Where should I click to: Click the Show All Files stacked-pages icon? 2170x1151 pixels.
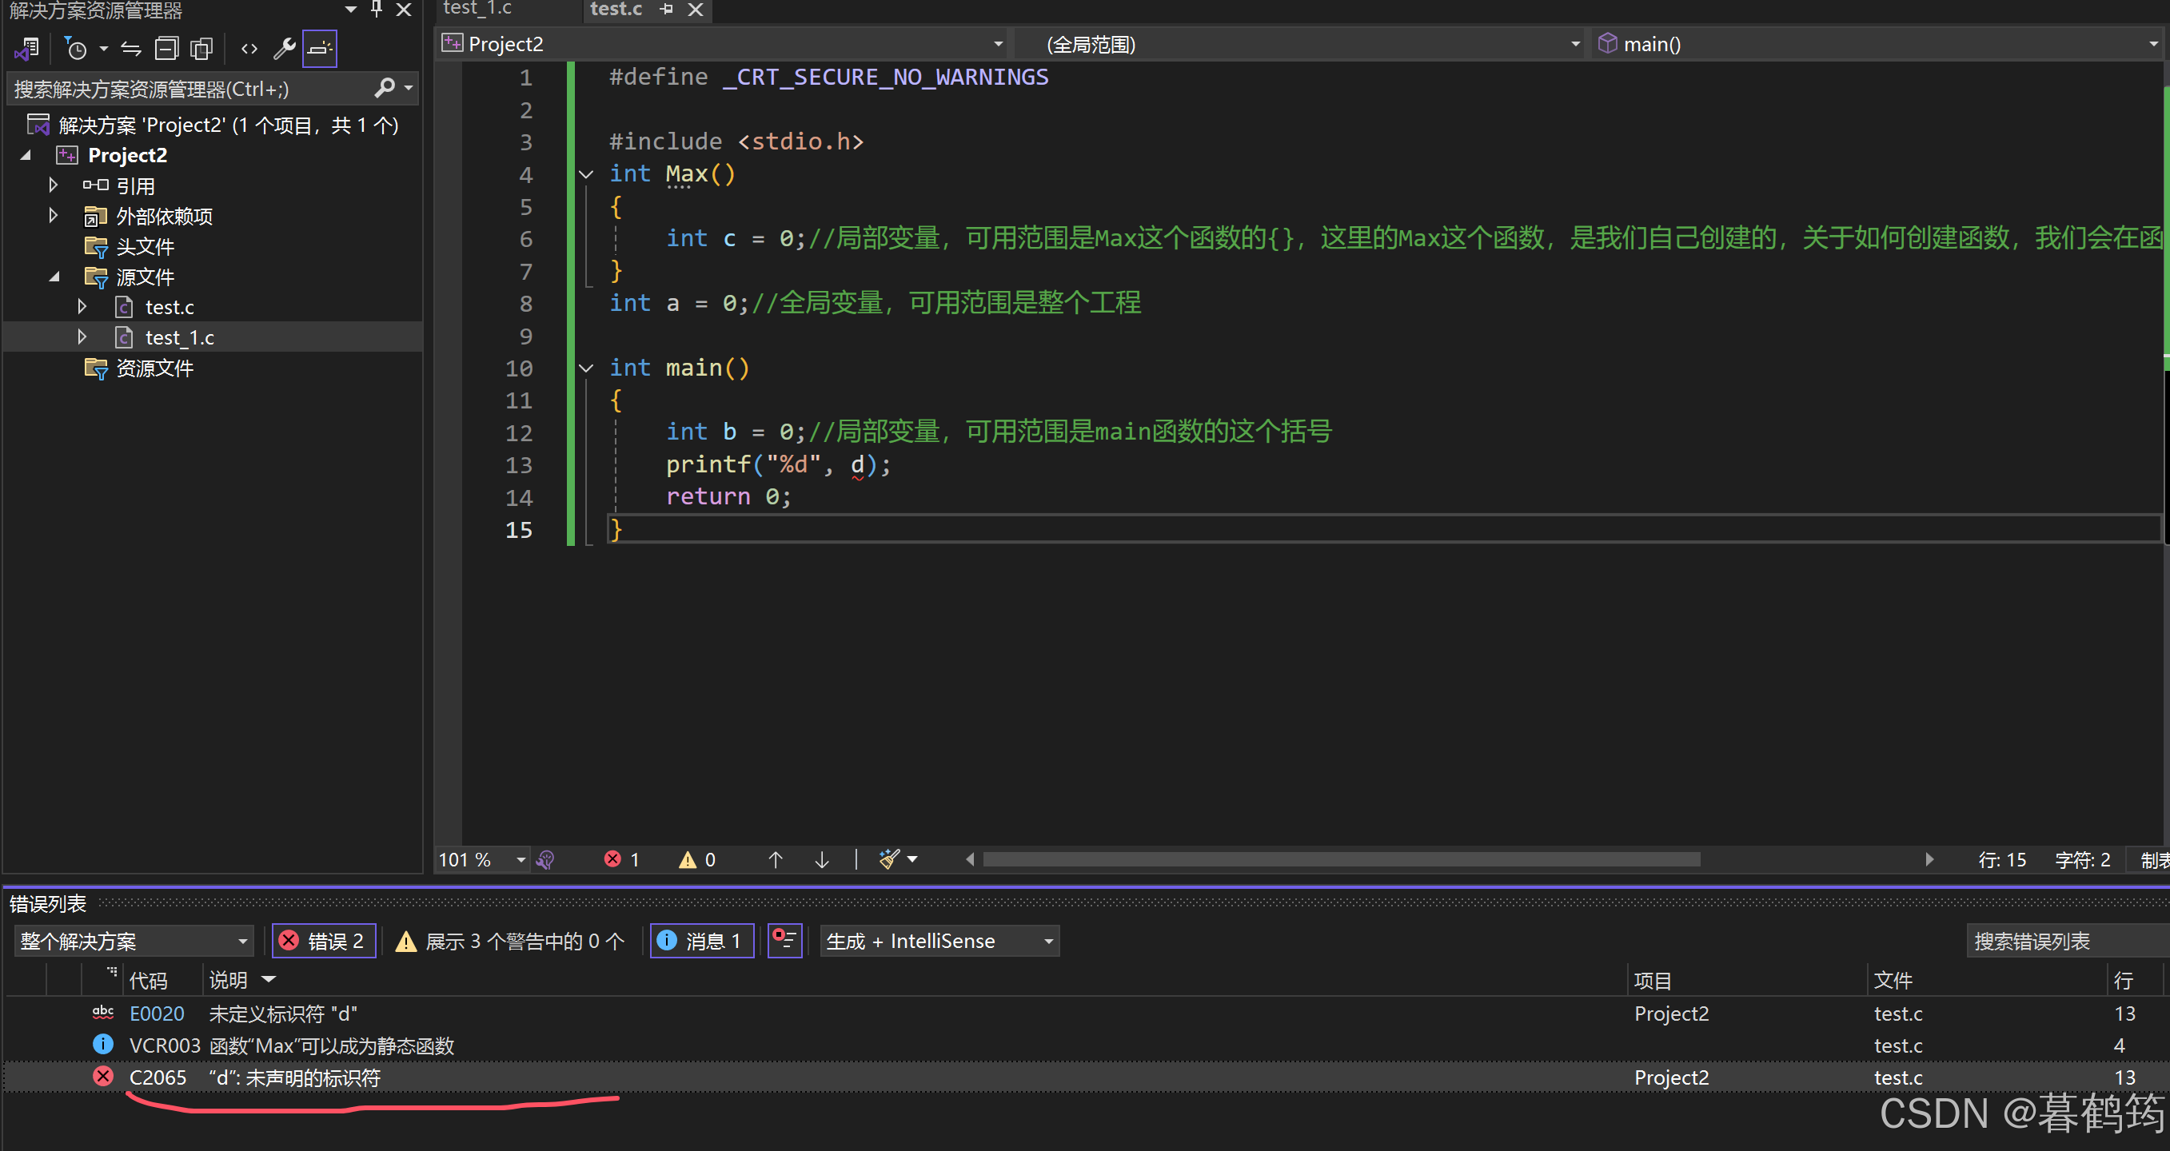[201, 49]
